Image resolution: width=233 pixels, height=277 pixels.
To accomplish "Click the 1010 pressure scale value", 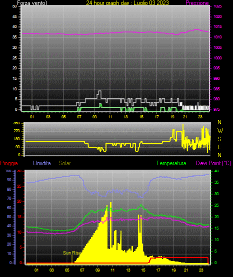I will point(218,37).
